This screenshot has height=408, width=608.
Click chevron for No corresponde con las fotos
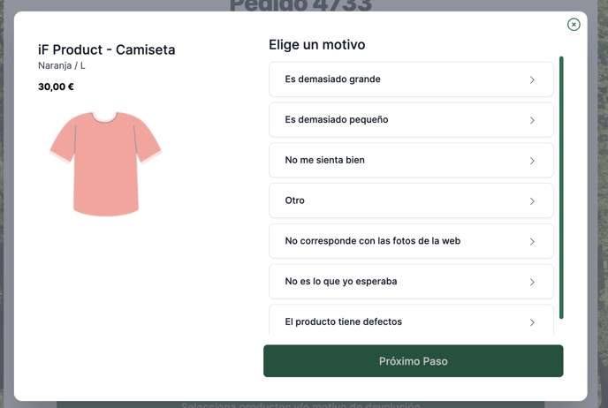click(x=532, y=242)
